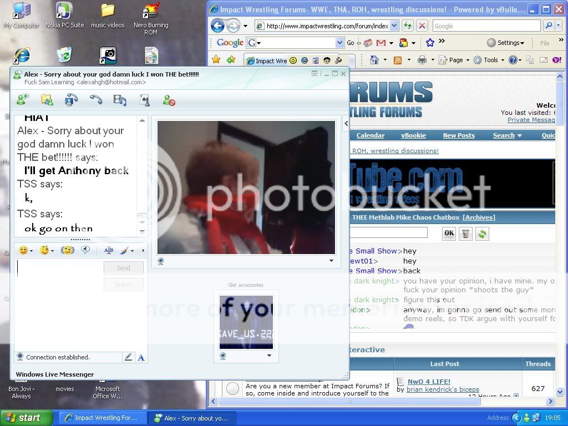Toggle the text font mode button
The image size is (568, 426).
click(x=141, y=357)
